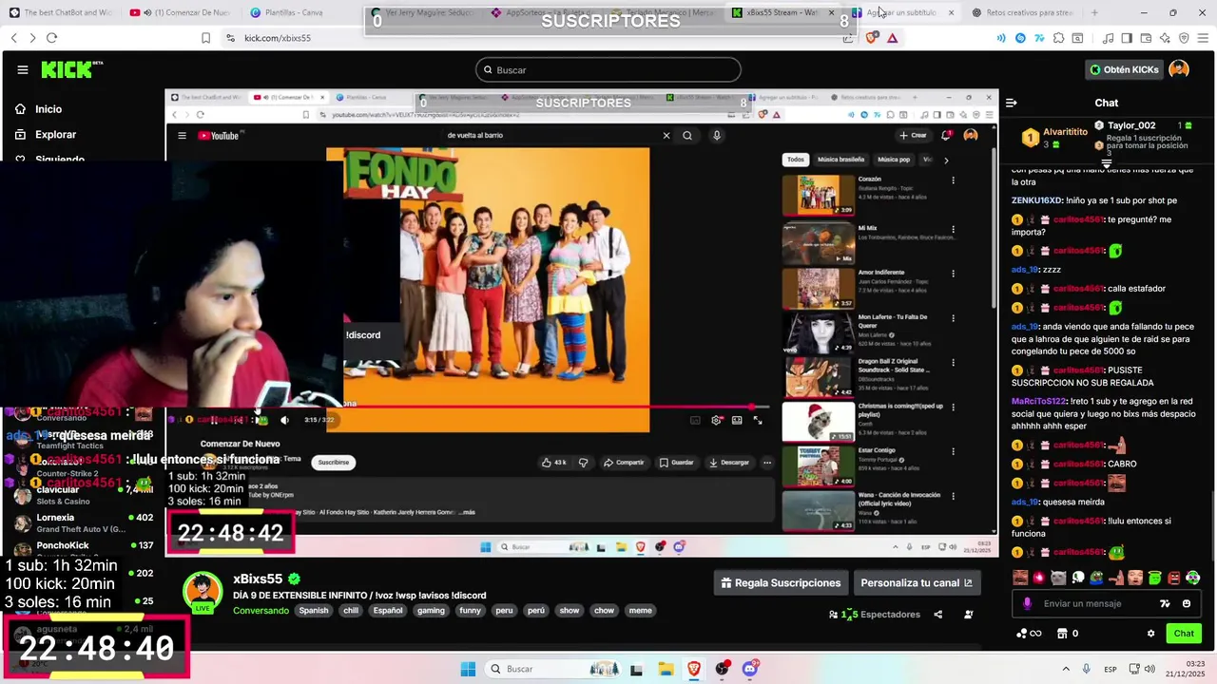The height and width of the screenshot is (684, 1217).
Task: Select the meme tag
Action: click(x=641, y=611)
